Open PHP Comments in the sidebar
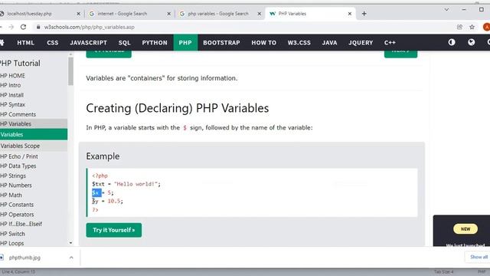Viewport: 490px width, 276px height. pos(34,114)
